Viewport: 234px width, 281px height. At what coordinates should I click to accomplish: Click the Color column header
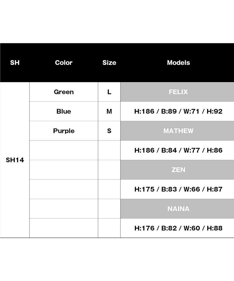[x=63, y=63]
